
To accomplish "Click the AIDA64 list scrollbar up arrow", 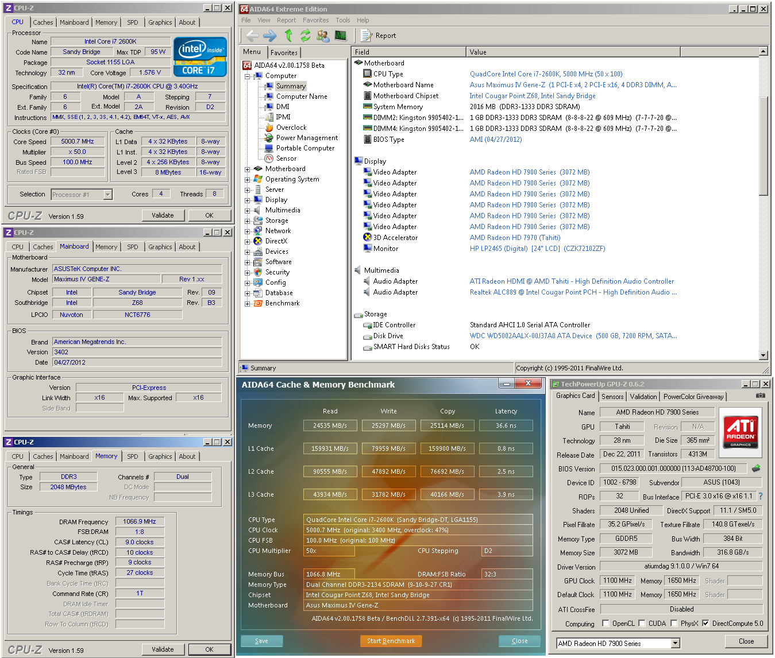I will pyautogui.click(x=764, y=51).
